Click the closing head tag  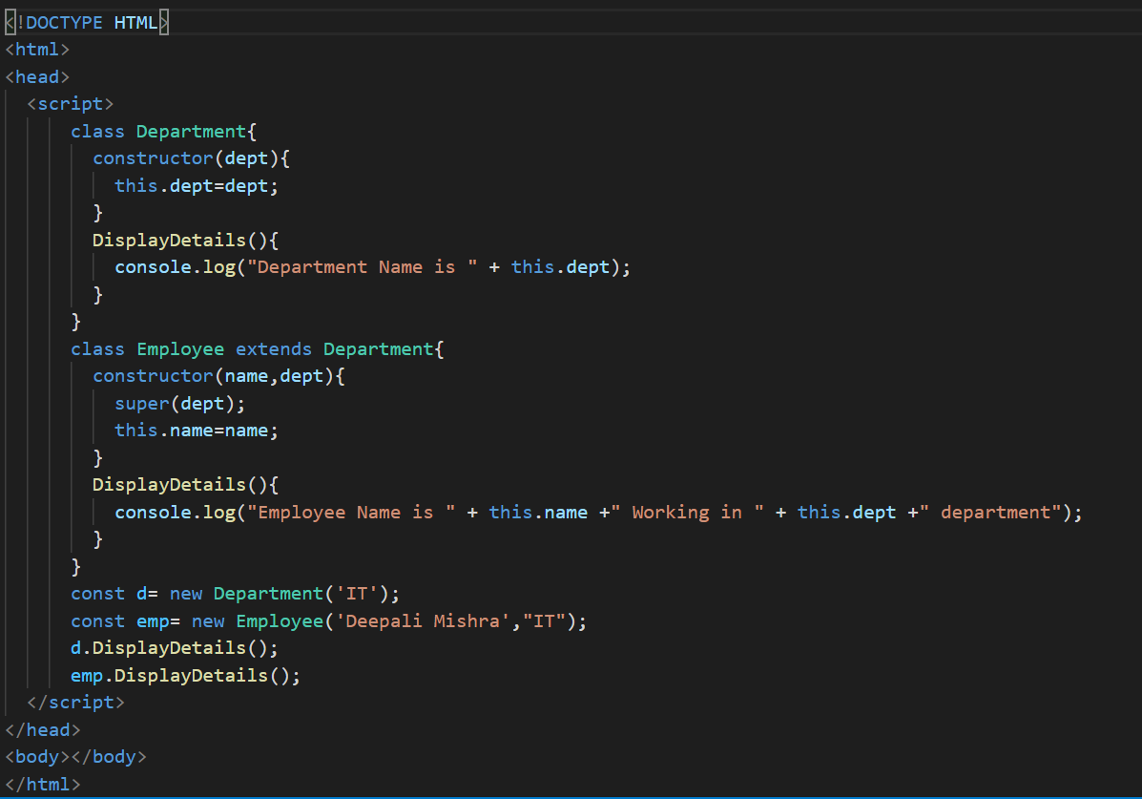coord(42,729)
